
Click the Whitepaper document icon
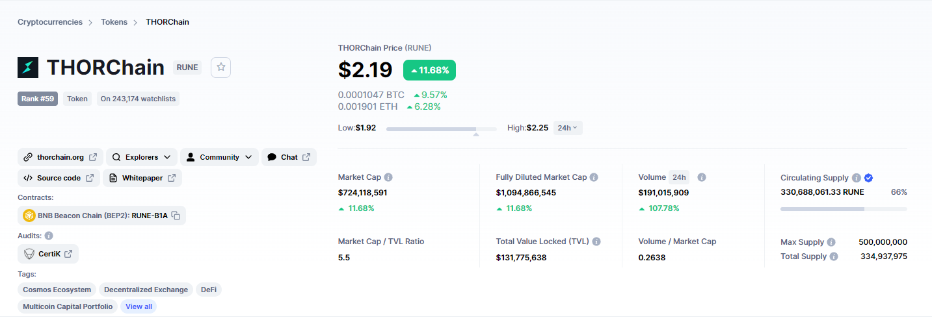point(113,178)
